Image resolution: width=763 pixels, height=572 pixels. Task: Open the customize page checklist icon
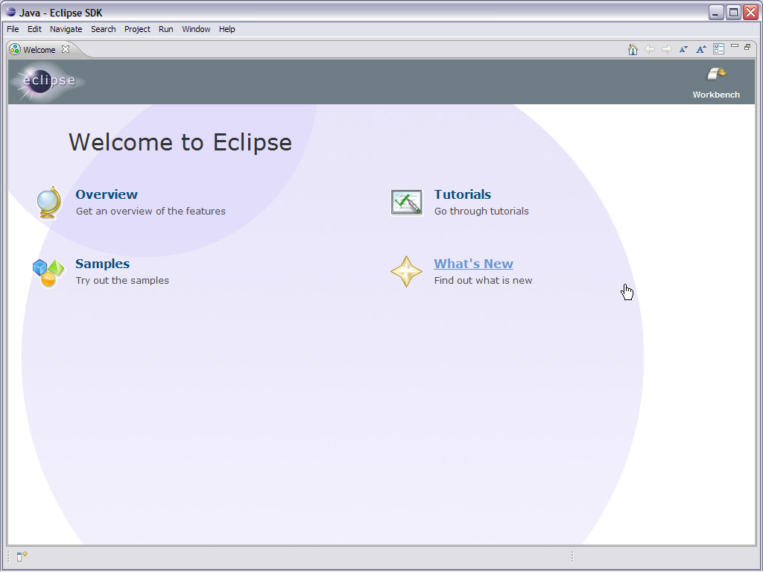click(718, 49)
